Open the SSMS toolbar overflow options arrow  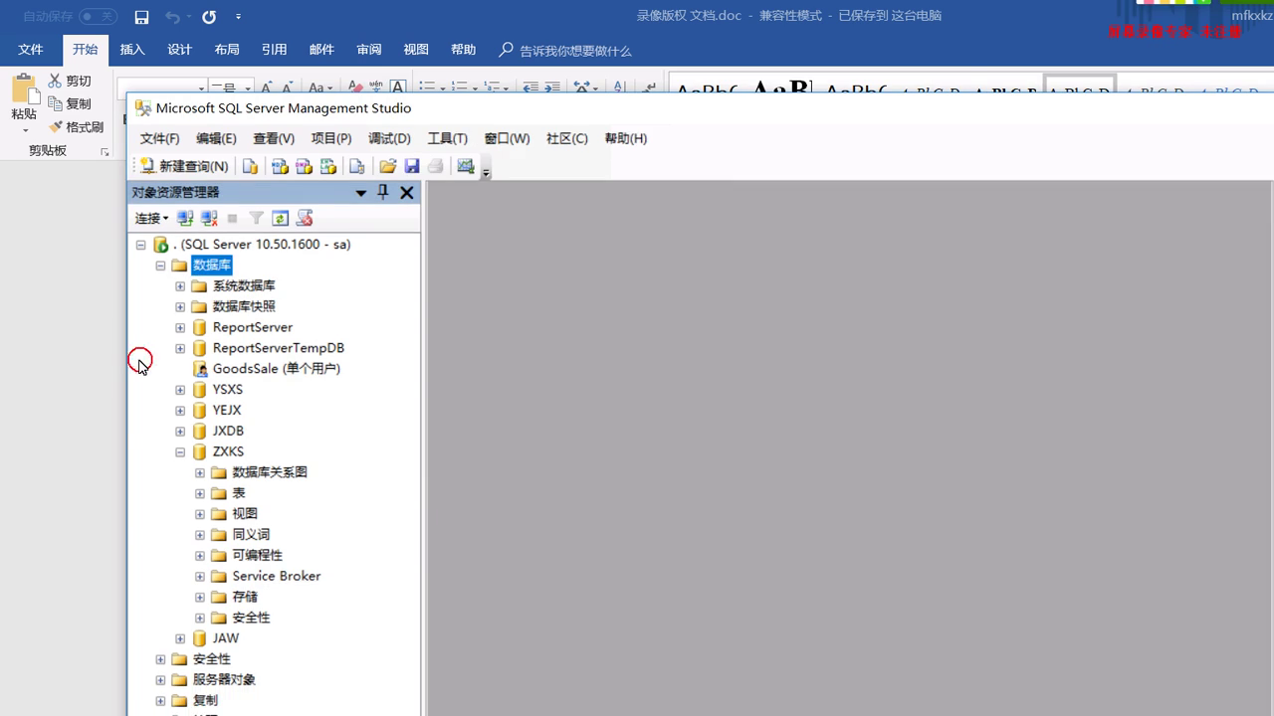[x=486, y=173]
